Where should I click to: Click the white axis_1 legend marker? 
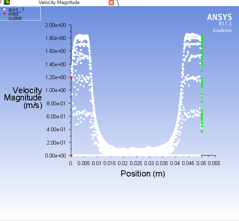tap(5, 10)
